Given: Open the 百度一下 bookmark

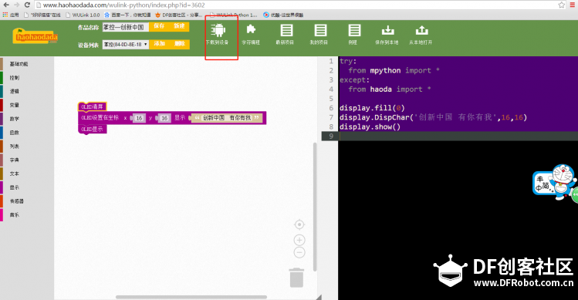Looking at the screenshot, I should (x=127, y=15).
